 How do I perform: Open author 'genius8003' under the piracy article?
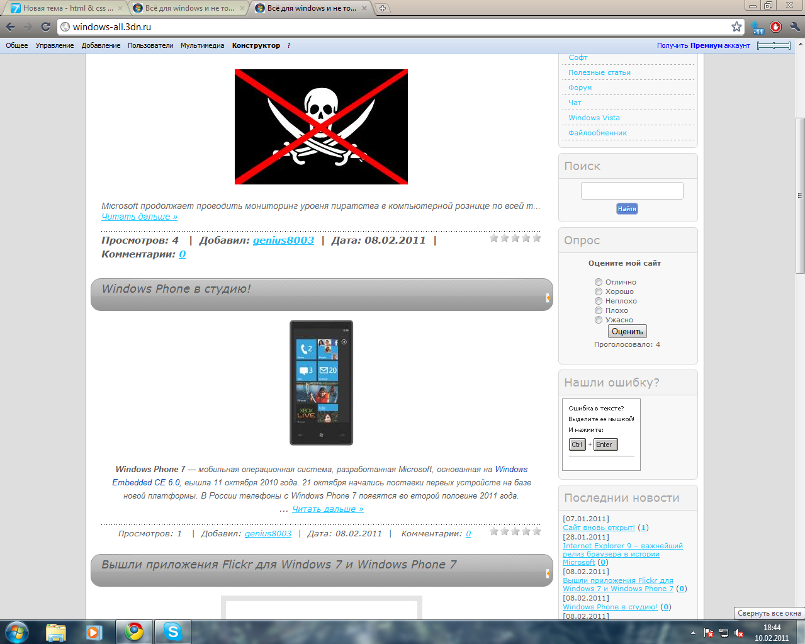[x=283, y=240]
